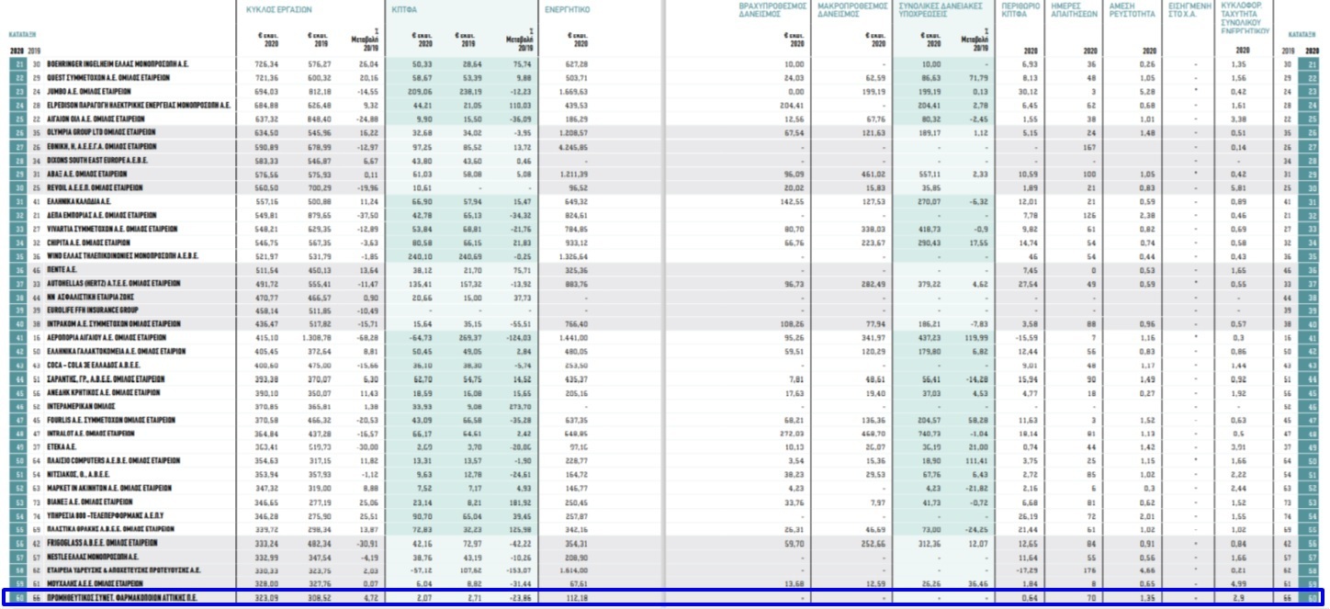Viewport: 1330px width, 609px height.
Task: Select the ΕΛΛΗΝΙΚΑ ΚΑΛΩΔΙΑ Α.Ε. company name
Action: 79,201
